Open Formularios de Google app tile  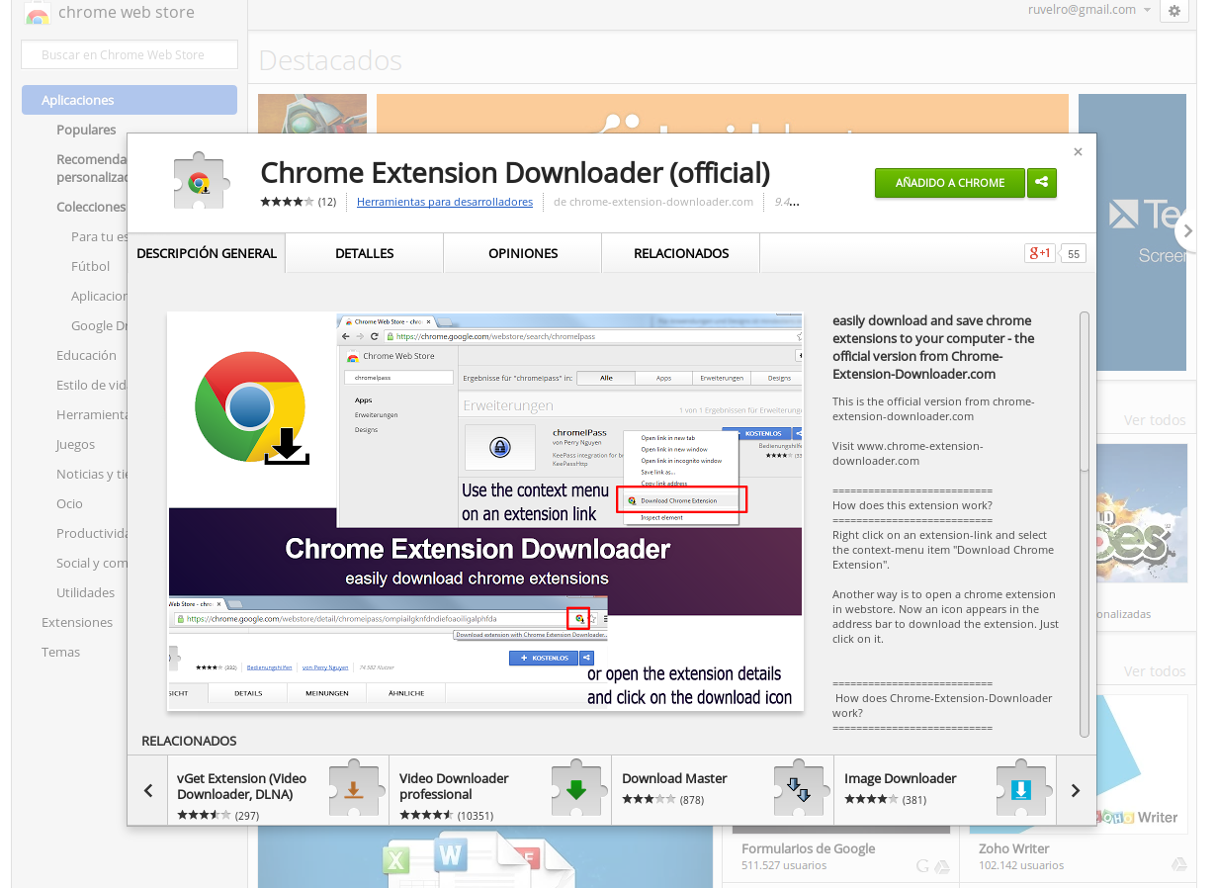point(840,856)
